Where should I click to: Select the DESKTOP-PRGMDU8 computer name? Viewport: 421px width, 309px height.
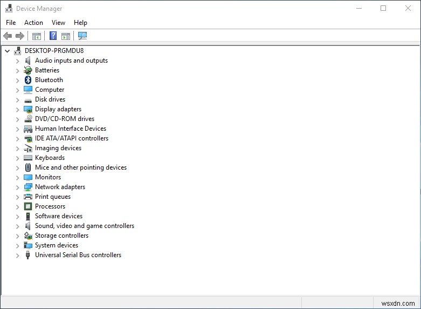(54, 51)
